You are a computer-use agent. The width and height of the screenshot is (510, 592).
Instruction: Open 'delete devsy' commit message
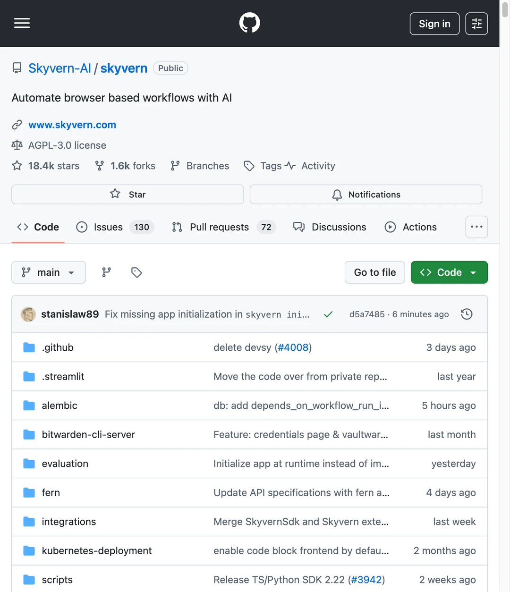[x=242, y=347]
